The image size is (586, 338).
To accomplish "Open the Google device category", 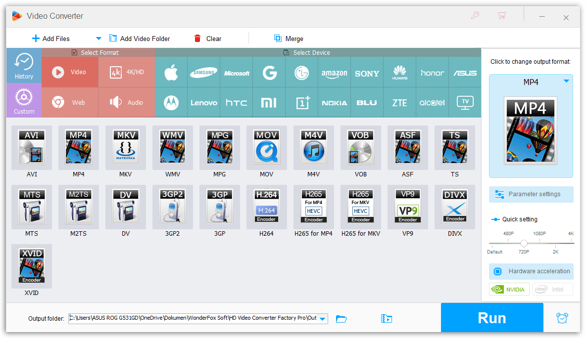I will pos(269,72).
